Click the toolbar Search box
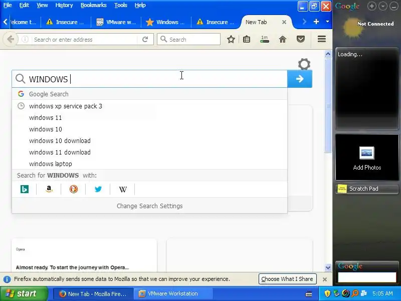The width and height of the screenshot is (401, 301). pos(189,40)
